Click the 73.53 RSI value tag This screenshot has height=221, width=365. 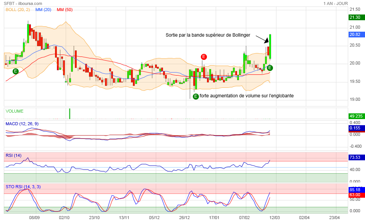[356, 157]
